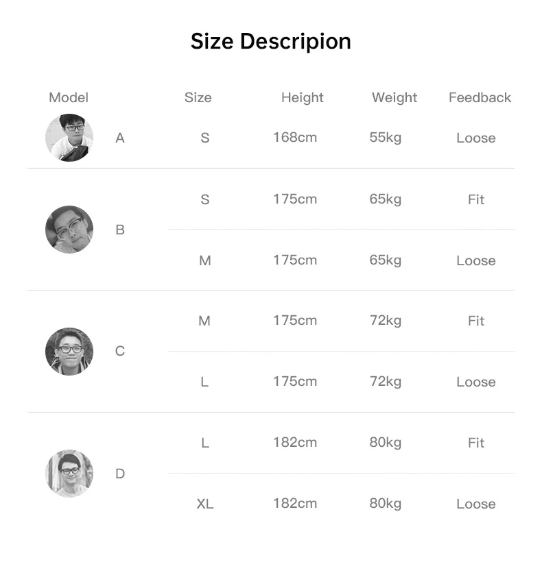
Task: Click the XL size entry
Action: coord(204,504)
